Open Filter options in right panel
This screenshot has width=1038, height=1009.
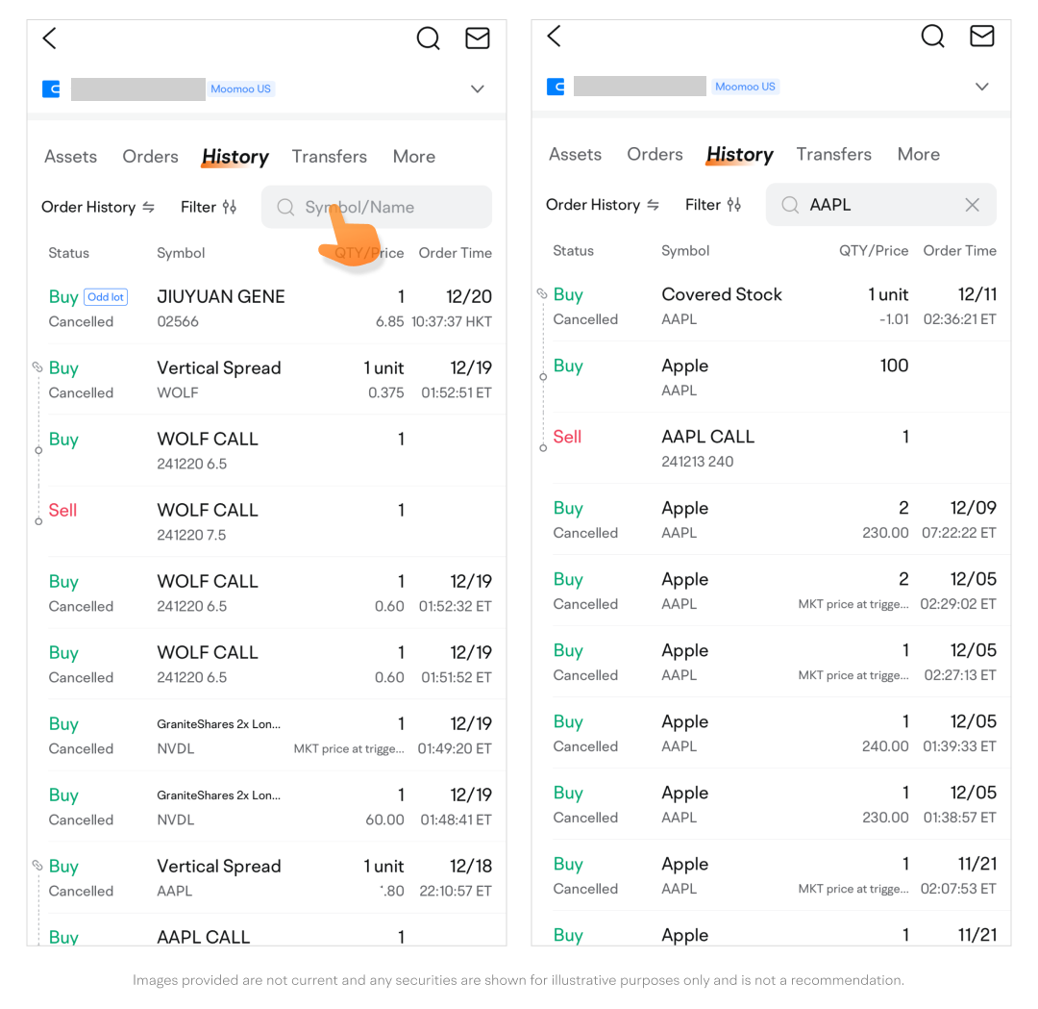pyautogui.click(x=713, y=205)
